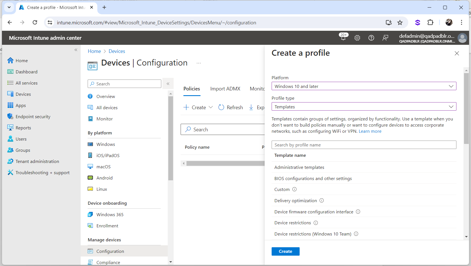Screen dimensions: 471x266
Task: Select Administrative templates row
Action: [x=364, y=167]
